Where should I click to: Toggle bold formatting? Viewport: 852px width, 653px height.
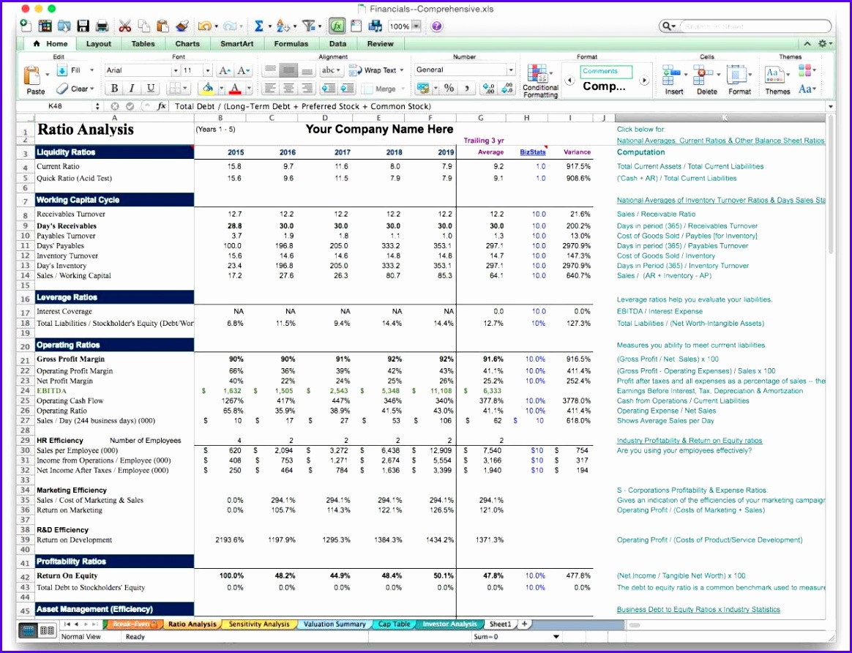[115, 88]
